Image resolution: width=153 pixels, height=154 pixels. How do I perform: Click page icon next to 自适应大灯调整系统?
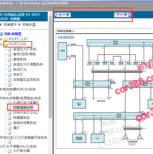[9, 65]
